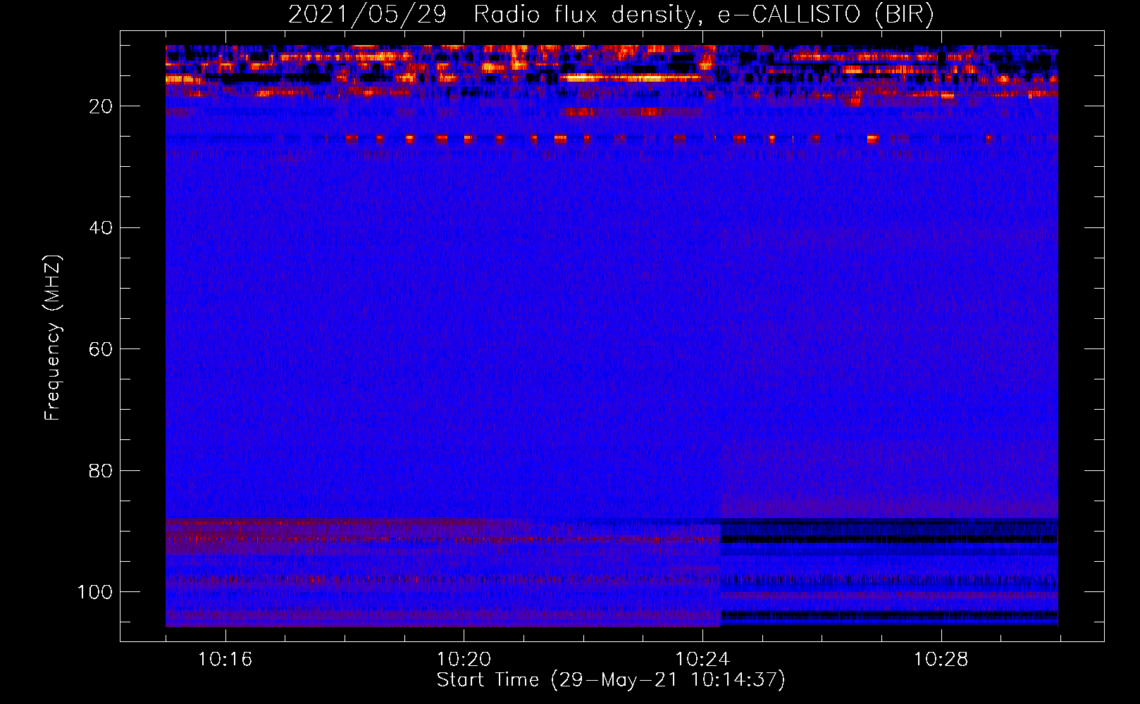Click the 80 MHz frequency tick label

tap(101, 470)
